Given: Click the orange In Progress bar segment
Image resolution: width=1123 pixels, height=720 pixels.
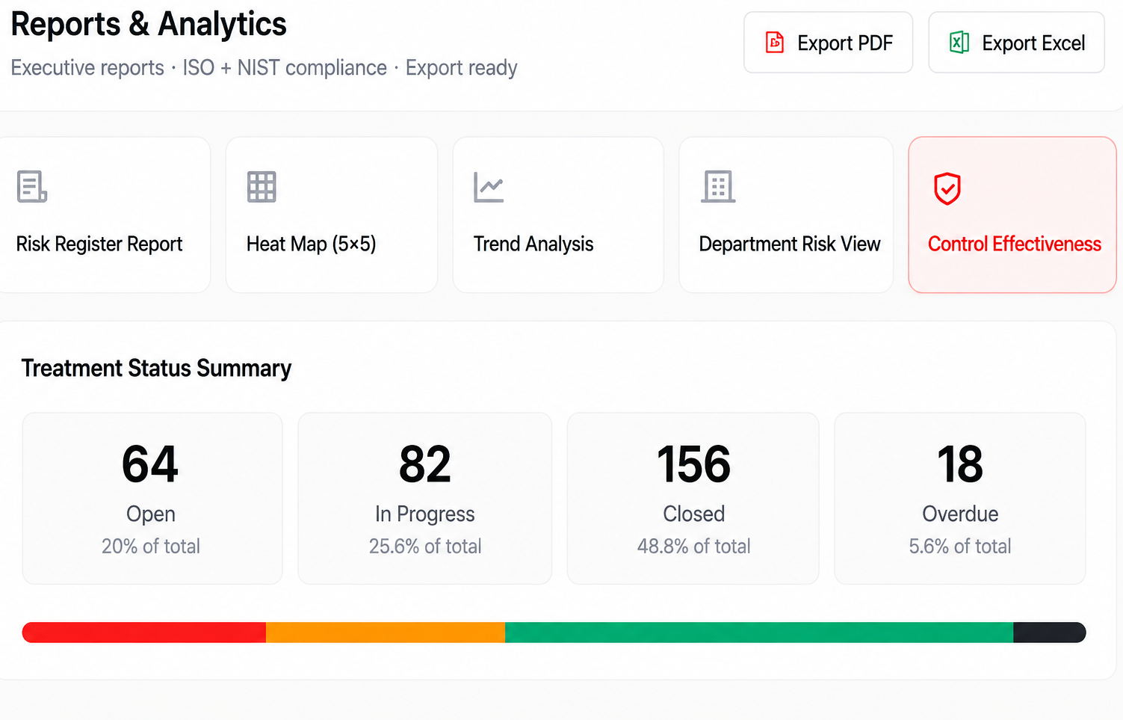Looking at the screenshot, I should click(x=386, y=633).
